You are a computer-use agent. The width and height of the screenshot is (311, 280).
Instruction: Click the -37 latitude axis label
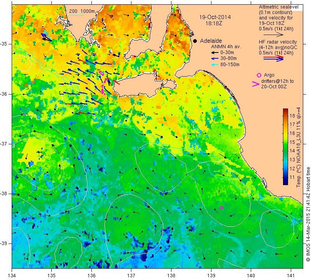coord(4,143)
